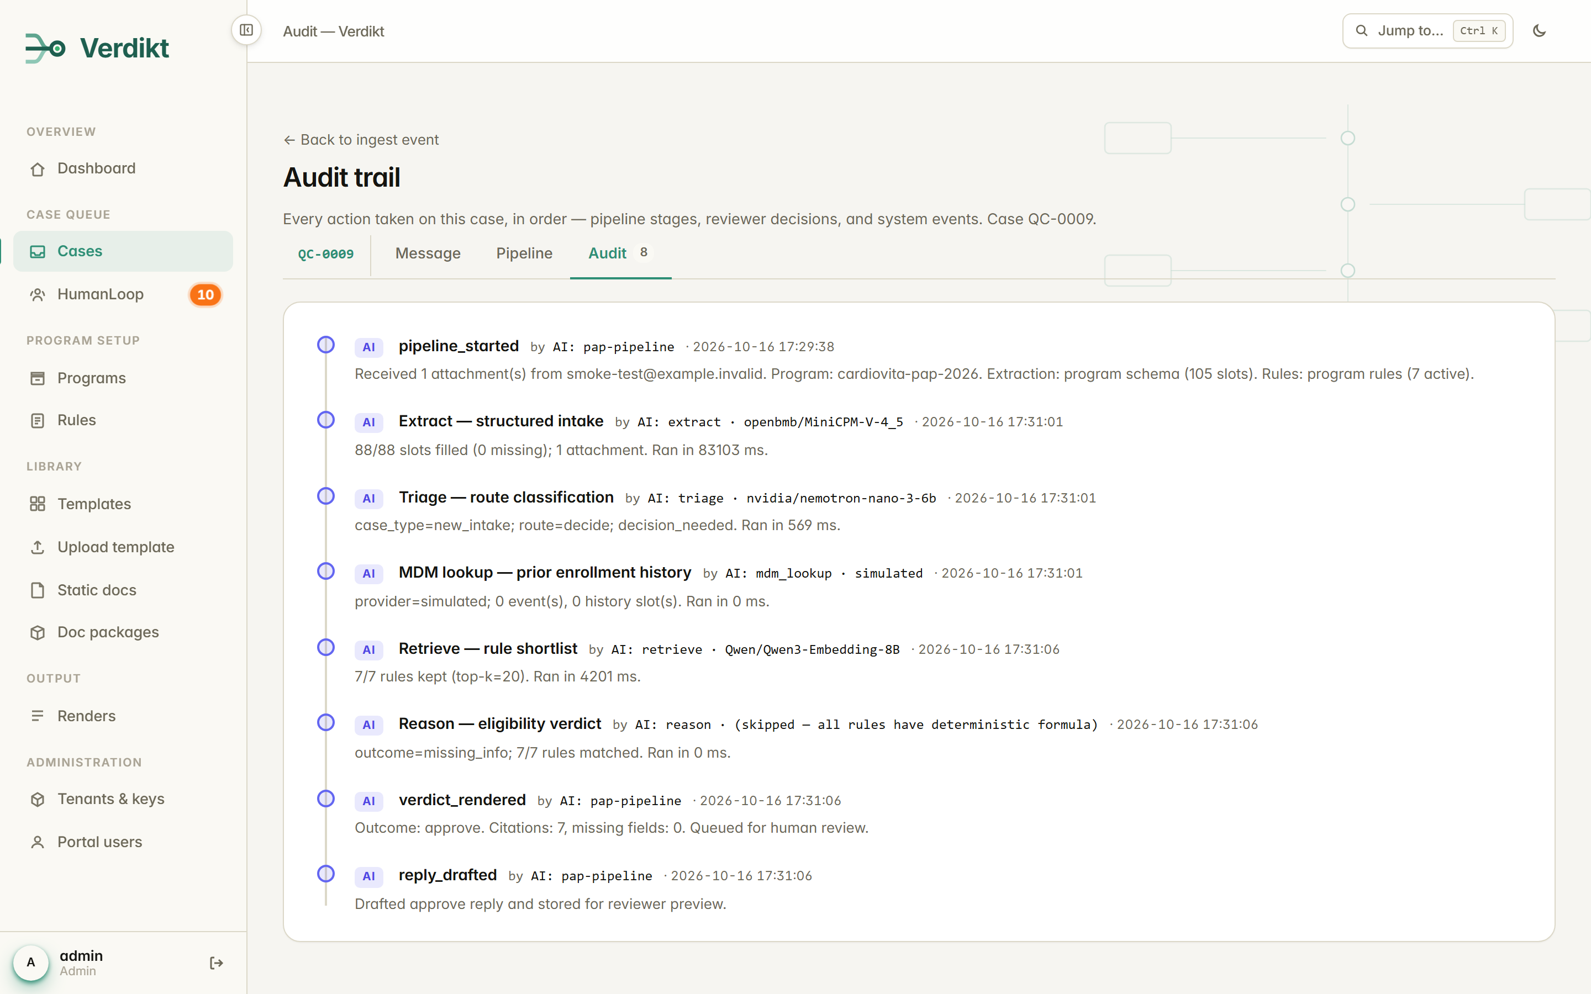Open the Jump to... search box
This screenshot has height=994, width=1591.
coord(1427,31)
